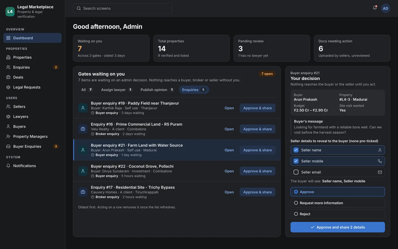Open the Waiting on you stat card
This screenshot has height=249, width=398.
pyautogui.click(x=111, y=48)
